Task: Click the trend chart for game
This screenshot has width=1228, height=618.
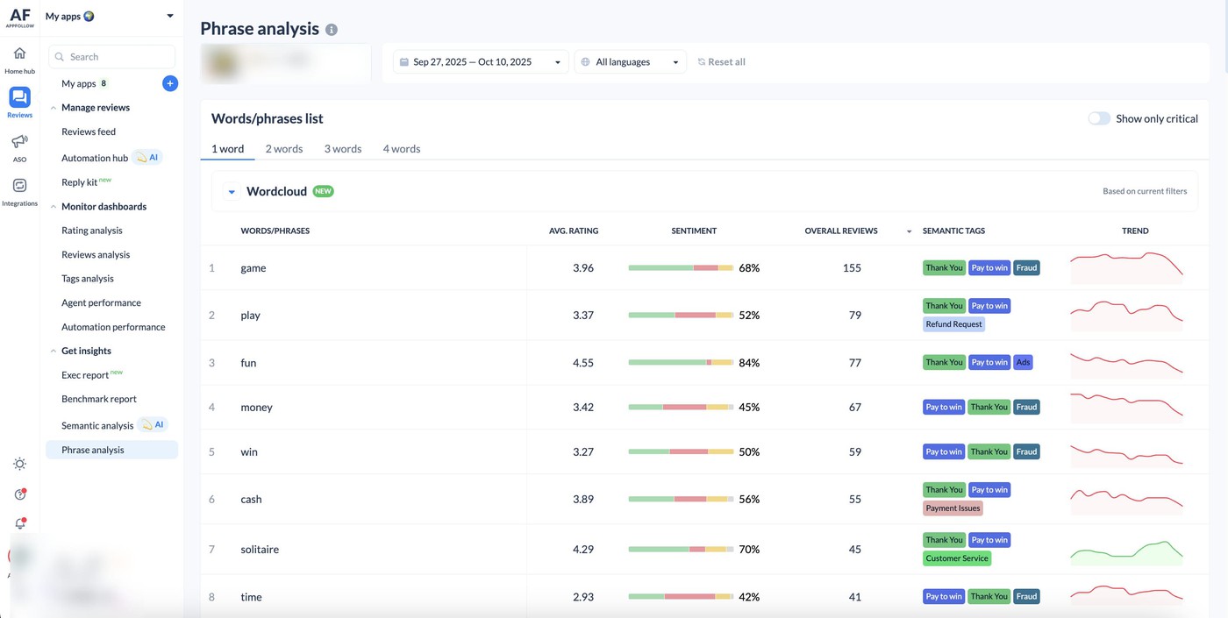Action: click(1126, 266)
